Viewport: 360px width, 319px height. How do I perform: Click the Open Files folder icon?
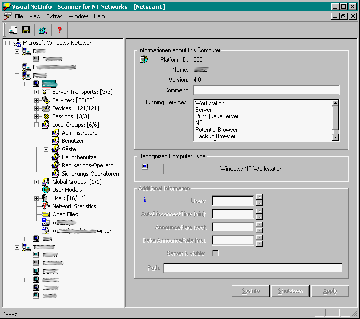pos(45,214)
